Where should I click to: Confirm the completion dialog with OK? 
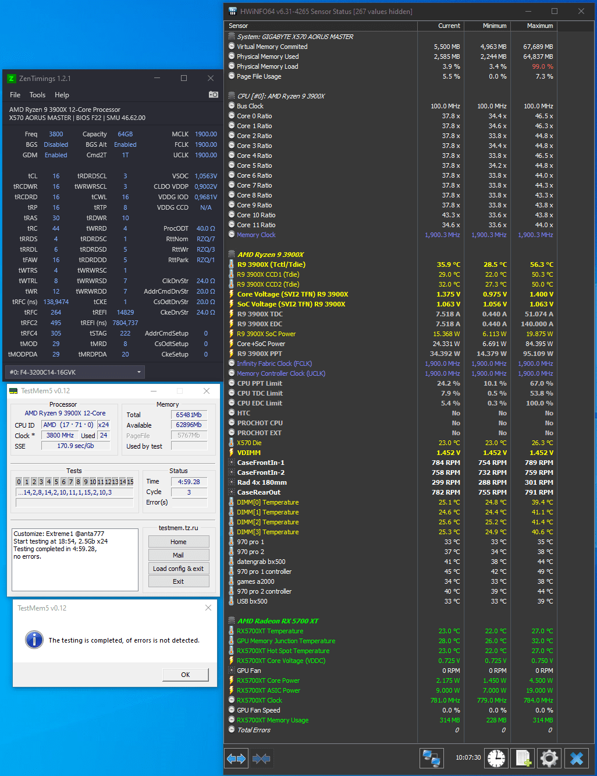[186, 675]
